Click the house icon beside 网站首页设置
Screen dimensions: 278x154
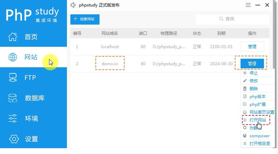tap(245, 112)
